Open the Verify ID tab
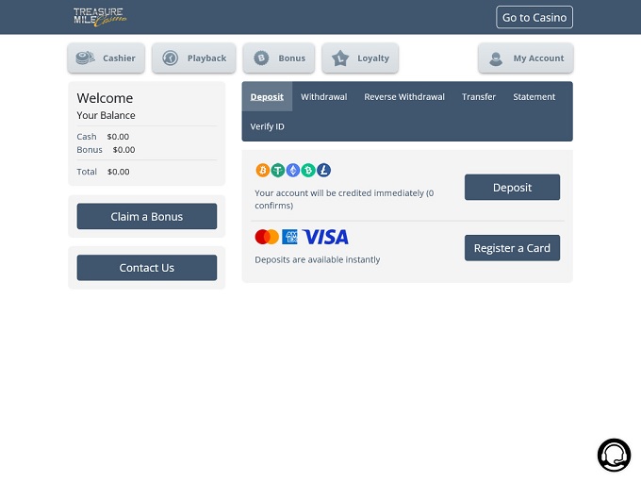 pos(267,126)
